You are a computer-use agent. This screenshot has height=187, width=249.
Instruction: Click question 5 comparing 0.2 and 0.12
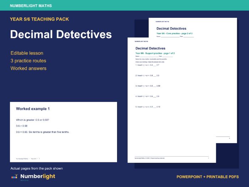coord(148,107)
